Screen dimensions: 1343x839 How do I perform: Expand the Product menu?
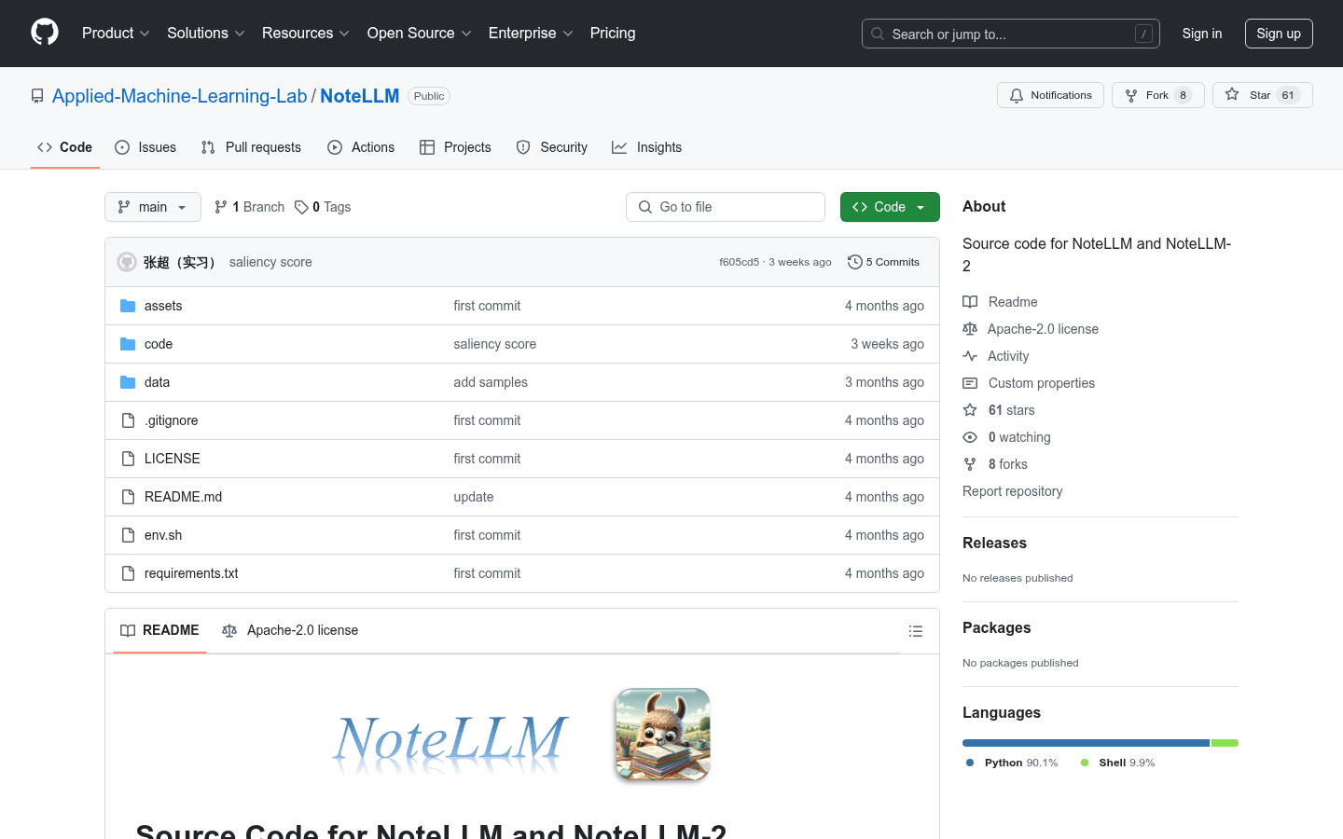pyautogui.click(x=116, y=33)
